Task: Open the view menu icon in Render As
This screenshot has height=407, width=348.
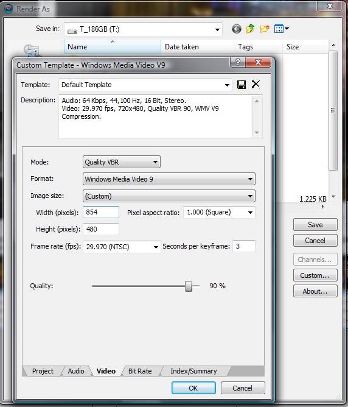Action: [x=281, y=29]
